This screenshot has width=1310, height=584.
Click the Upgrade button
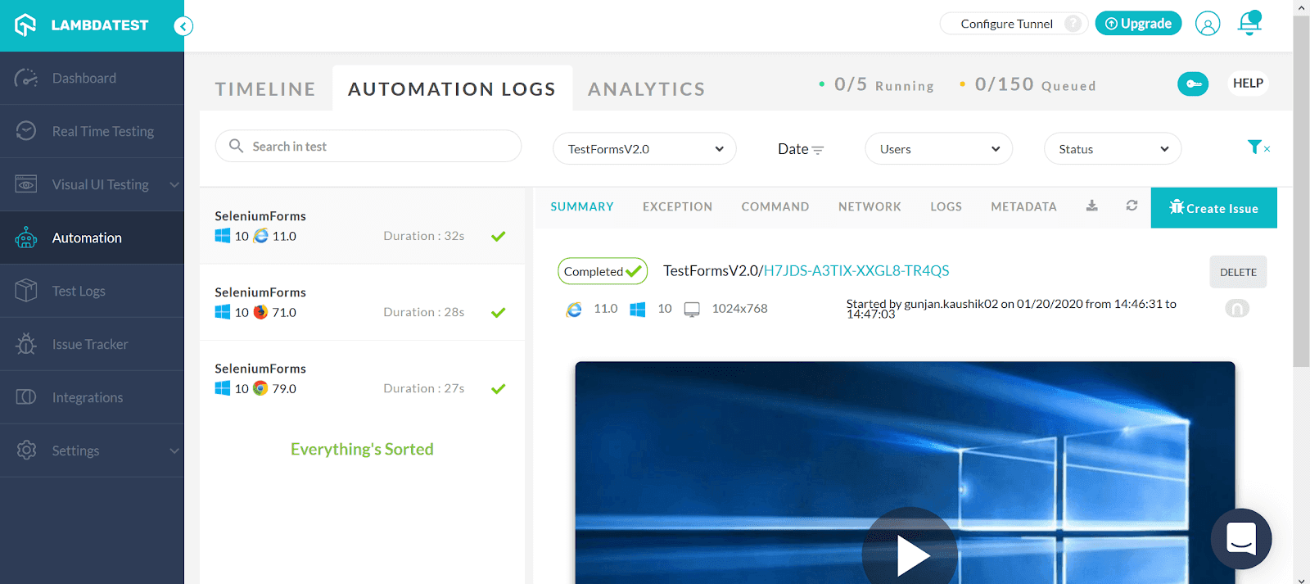[x=1138, y=24]
